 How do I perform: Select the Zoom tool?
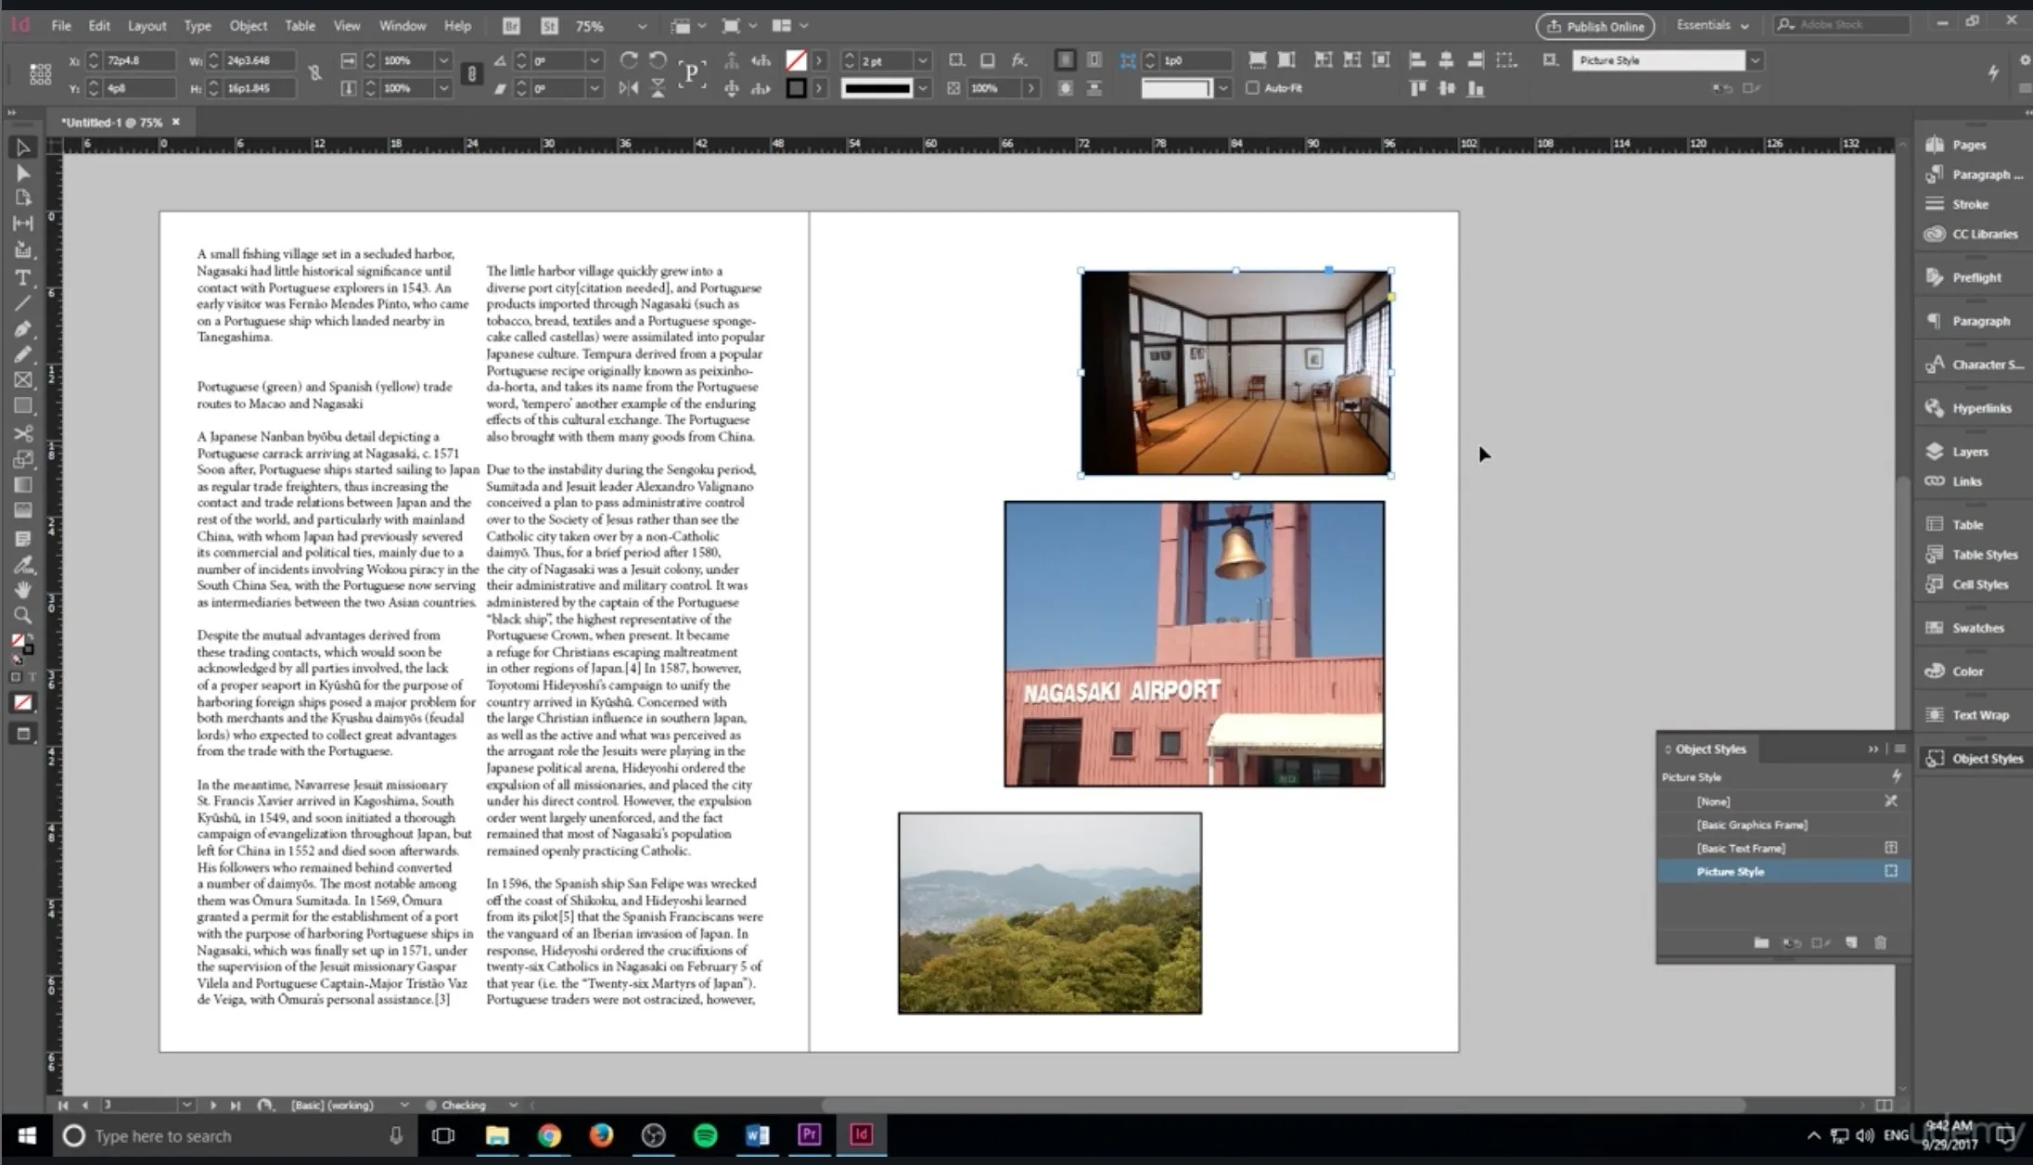(x=23, y=615)
